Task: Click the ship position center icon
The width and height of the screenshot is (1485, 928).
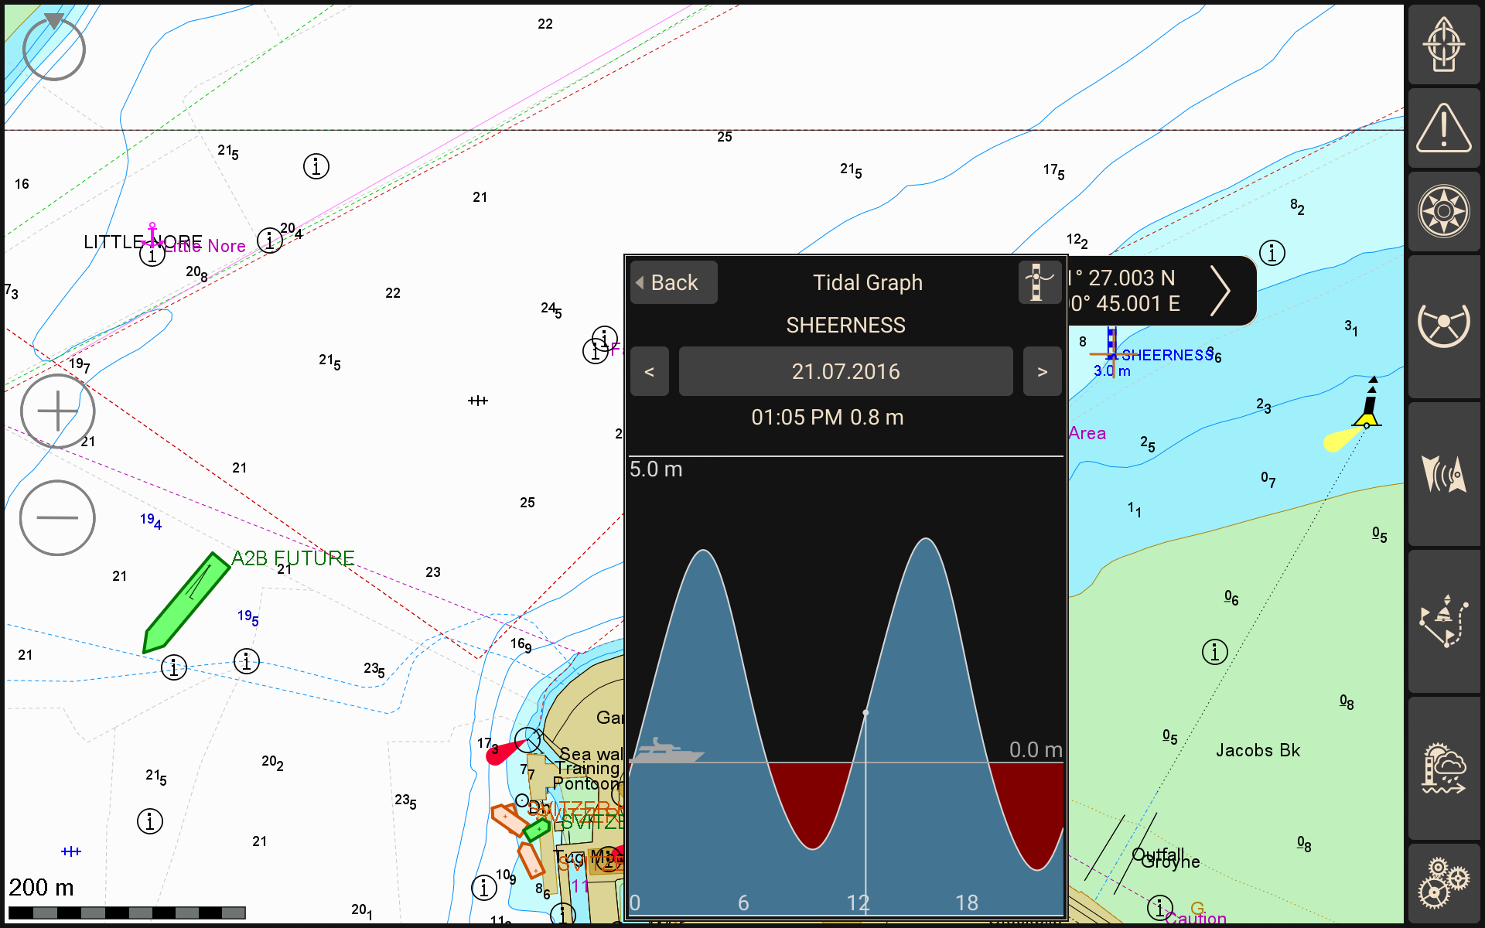Action: click(1443, 45)
